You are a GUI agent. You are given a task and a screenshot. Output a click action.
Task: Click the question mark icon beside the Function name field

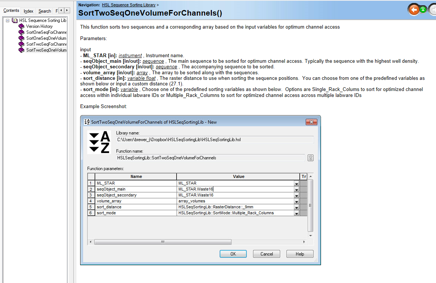(x=311, y=158)
